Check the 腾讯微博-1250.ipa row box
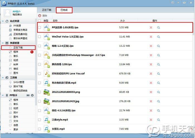Viewport: 195px width, 138px height. pos(40,64)
